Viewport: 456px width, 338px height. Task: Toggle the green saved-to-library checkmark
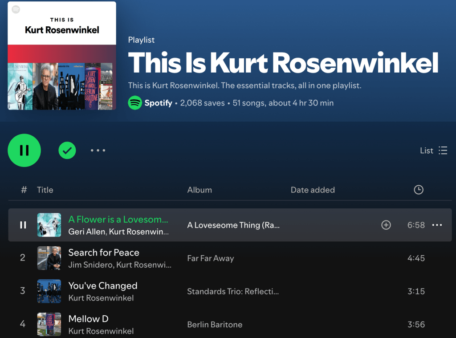67,151
